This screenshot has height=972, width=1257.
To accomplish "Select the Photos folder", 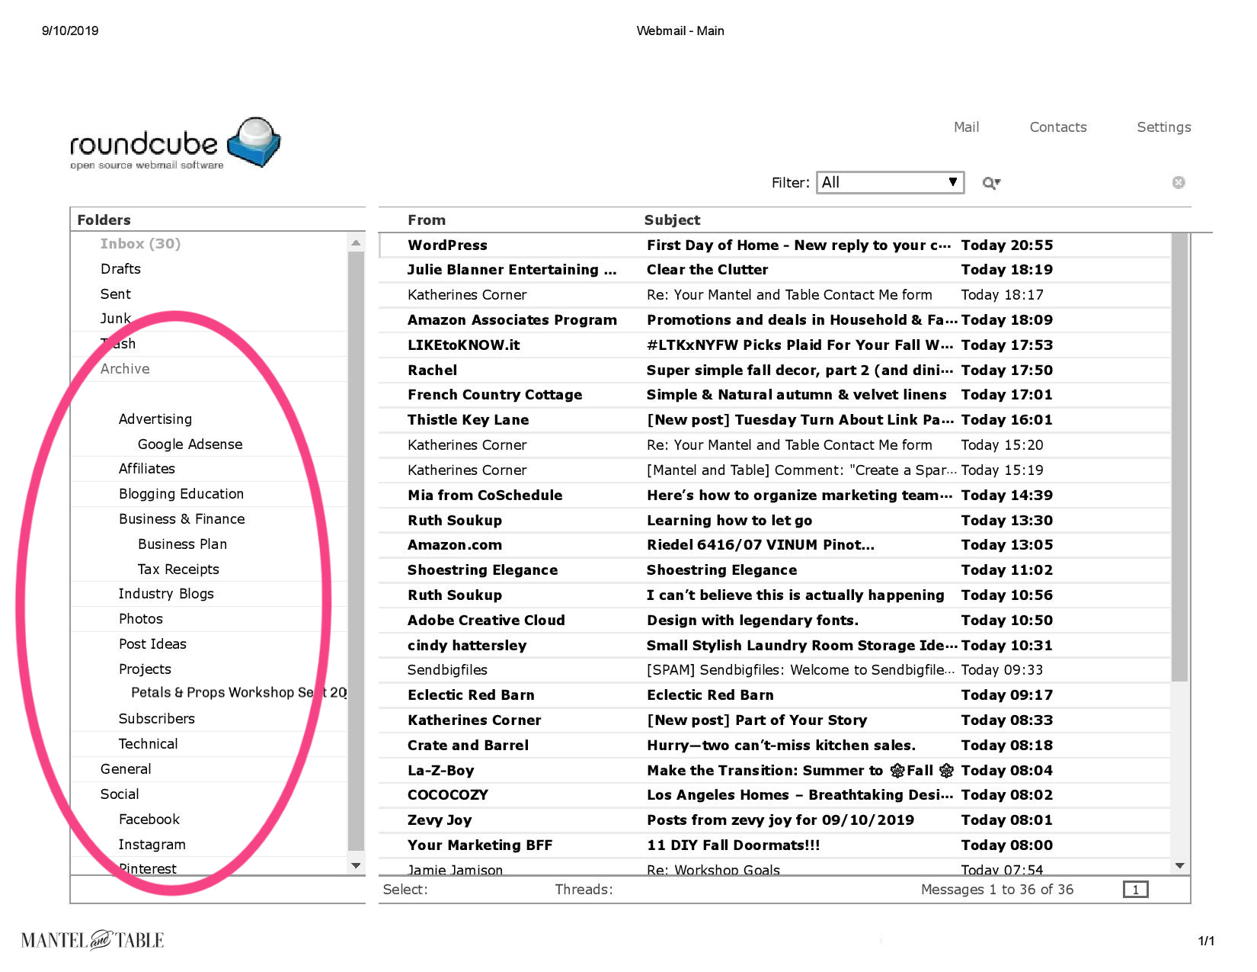I will (x=209, y=619).
